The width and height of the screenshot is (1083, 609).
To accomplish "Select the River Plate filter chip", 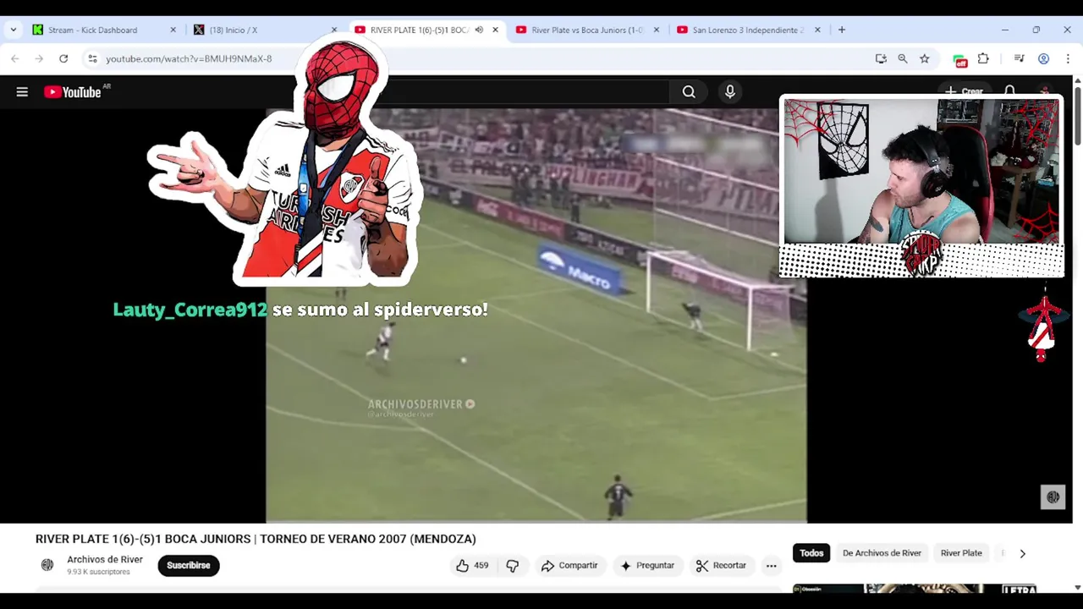I will click(961, 553).
